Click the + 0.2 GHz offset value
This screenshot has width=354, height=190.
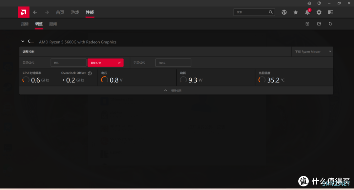point(73,80)
